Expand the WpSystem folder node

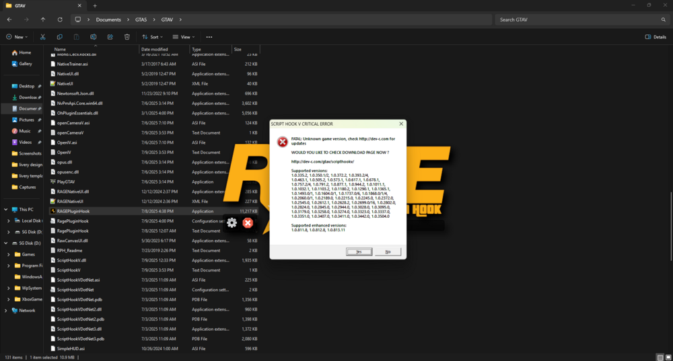9,288
